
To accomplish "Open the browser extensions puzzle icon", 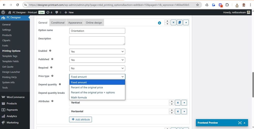I will [x=227, y=5].
